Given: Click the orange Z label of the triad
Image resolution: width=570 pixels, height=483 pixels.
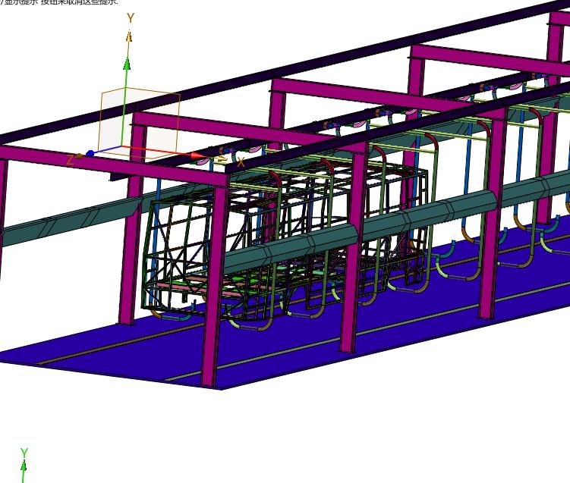Looking at the screenshot, I should 70,160.
